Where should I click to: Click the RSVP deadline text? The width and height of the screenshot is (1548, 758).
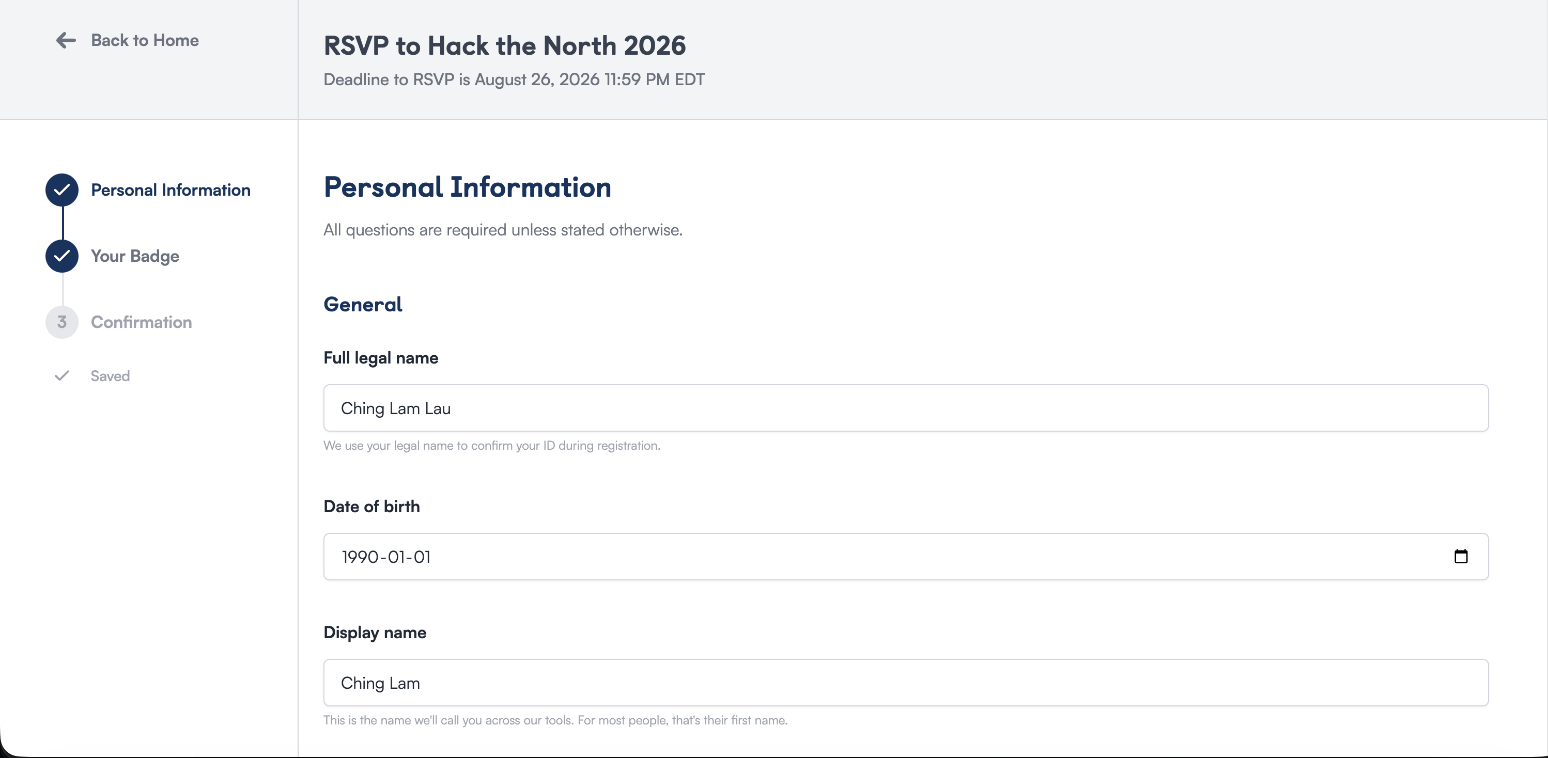[515, 80]
